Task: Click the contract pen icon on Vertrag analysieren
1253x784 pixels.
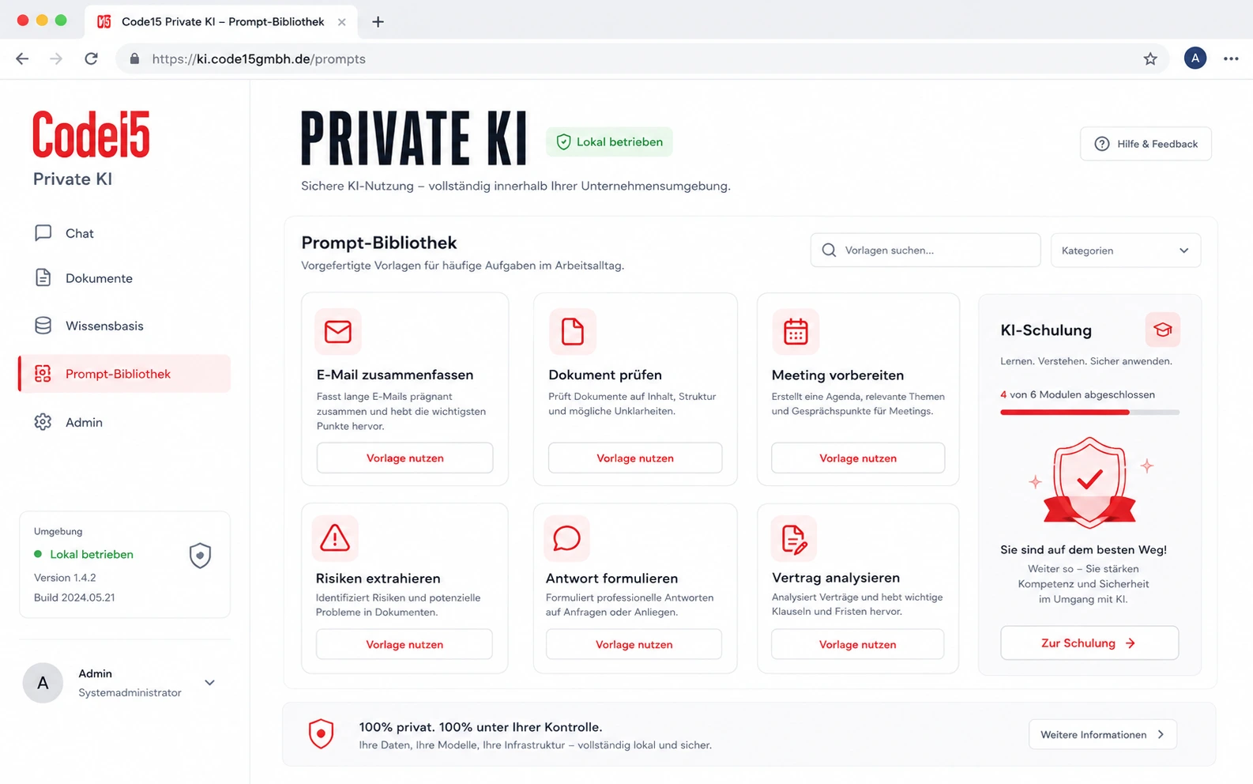Action: [794, 539]
